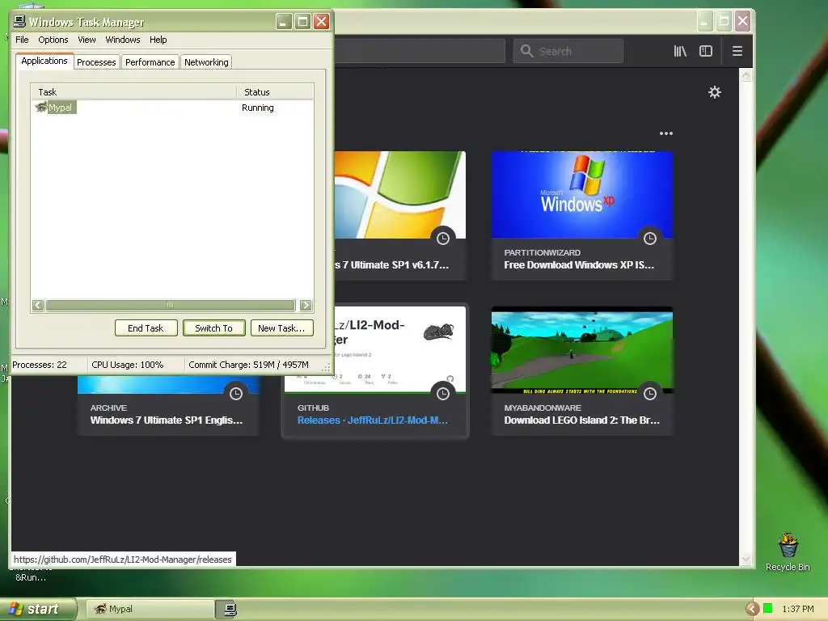Click Windows XP logo thumbnail

click(x=582, y=195)
